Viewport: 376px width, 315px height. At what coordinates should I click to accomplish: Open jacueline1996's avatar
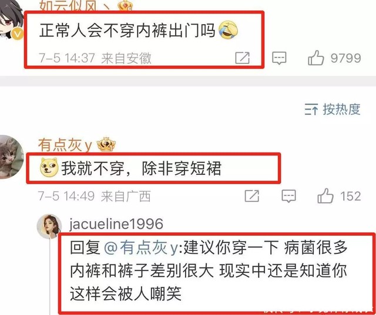(x=49, y=226)
